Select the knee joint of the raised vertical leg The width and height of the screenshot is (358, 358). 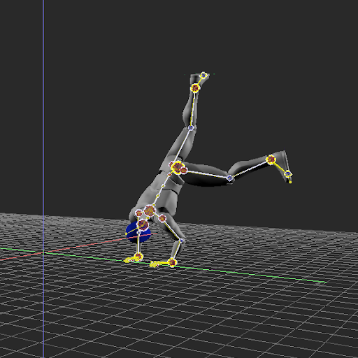click(x=191, y=128)
